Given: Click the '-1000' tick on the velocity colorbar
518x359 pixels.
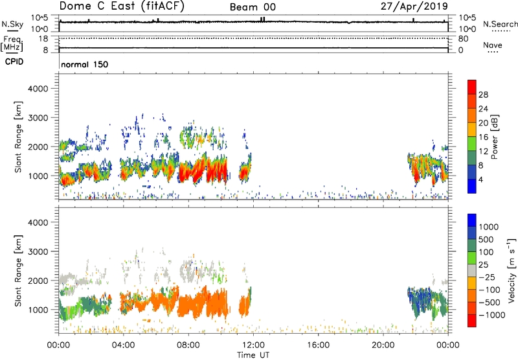Looking at the screenshot, I should tap(491, 315).
